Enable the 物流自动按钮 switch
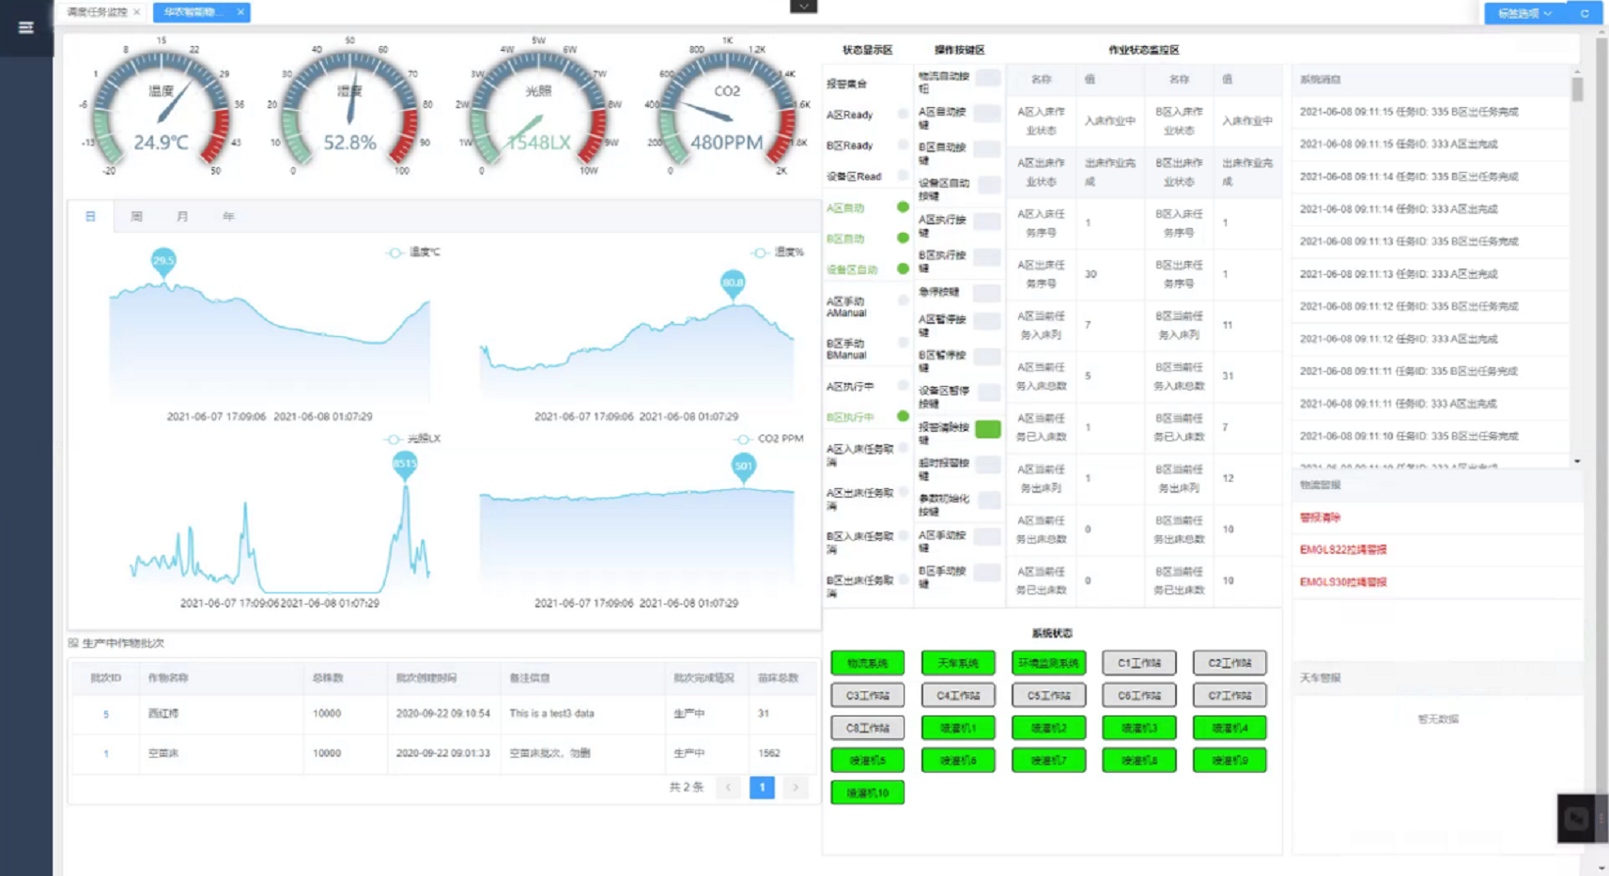The image size is (1609, 876). 987,79
